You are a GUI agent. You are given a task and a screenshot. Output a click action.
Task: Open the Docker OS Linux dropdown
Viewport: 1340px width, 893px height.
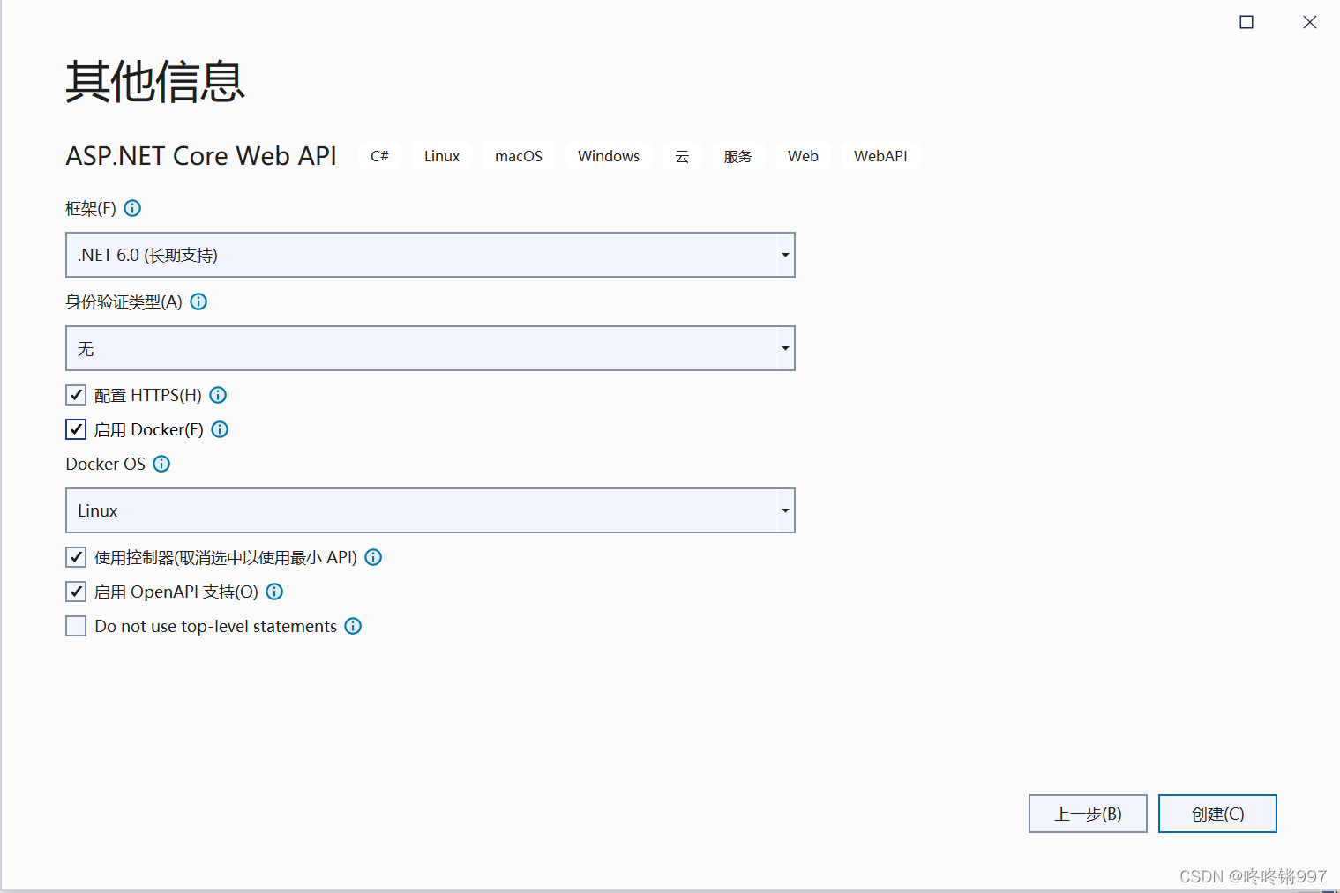click(430, 510)
